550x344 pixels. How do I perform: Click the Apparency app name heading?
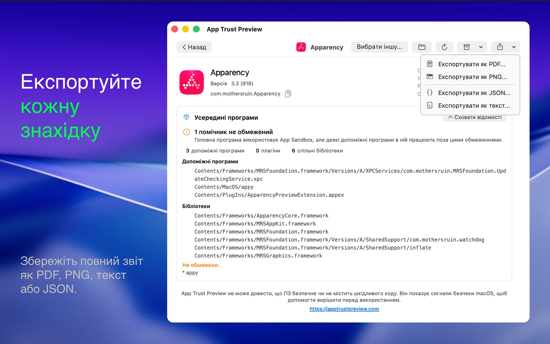point(230,73)
